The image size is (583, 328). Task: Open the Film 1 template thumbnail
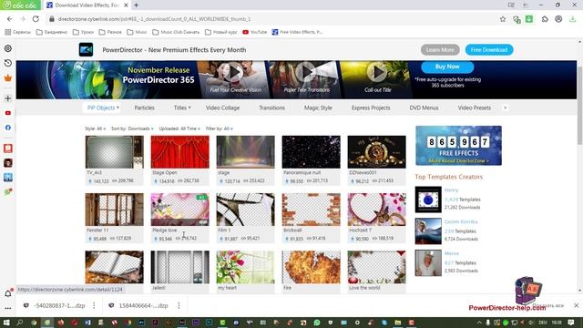pos(245,210)
